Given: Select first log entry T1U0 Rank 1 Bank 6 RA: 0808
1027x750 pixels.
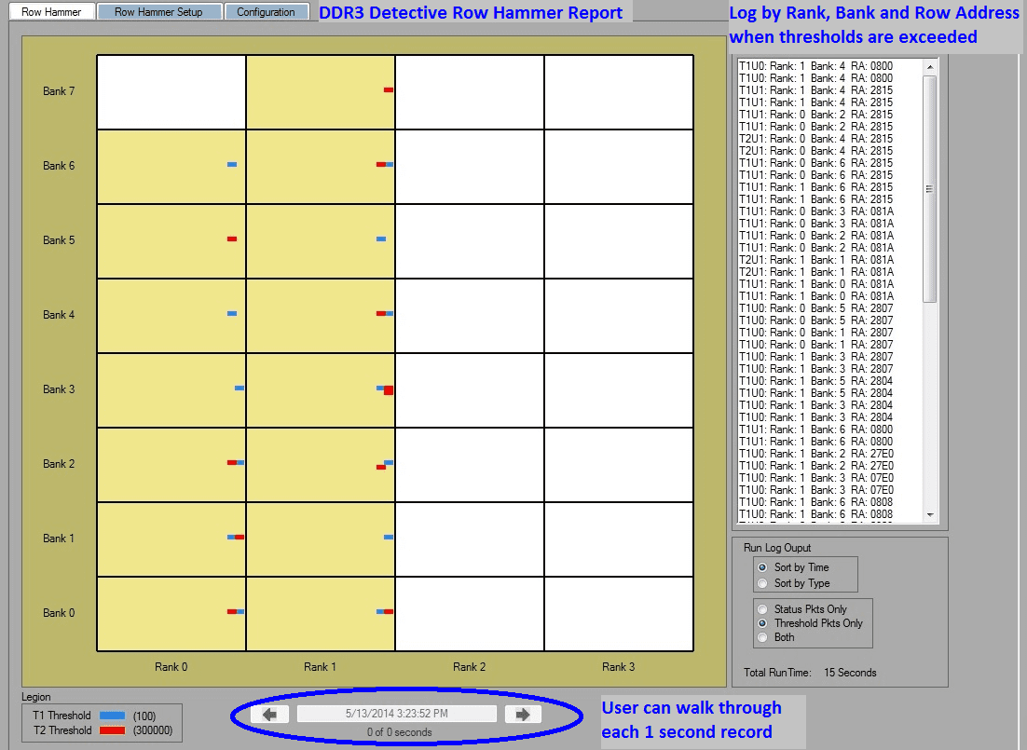Looking at the screenshot, I should 815,502.
